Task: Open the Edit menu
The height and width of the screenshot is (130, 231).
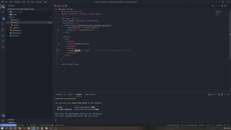Action: pyautogui.click(x=11, y=2)
